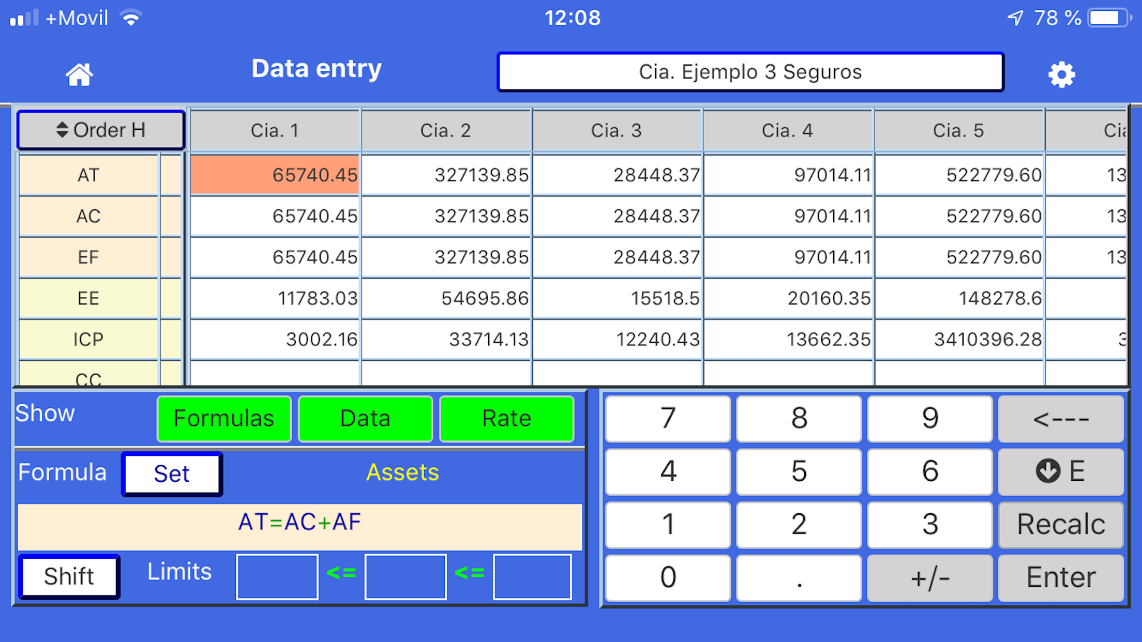Toggle the Data show button
Image resolution: width=1142 pixels, height=642 pixels.
coord(365,418)
